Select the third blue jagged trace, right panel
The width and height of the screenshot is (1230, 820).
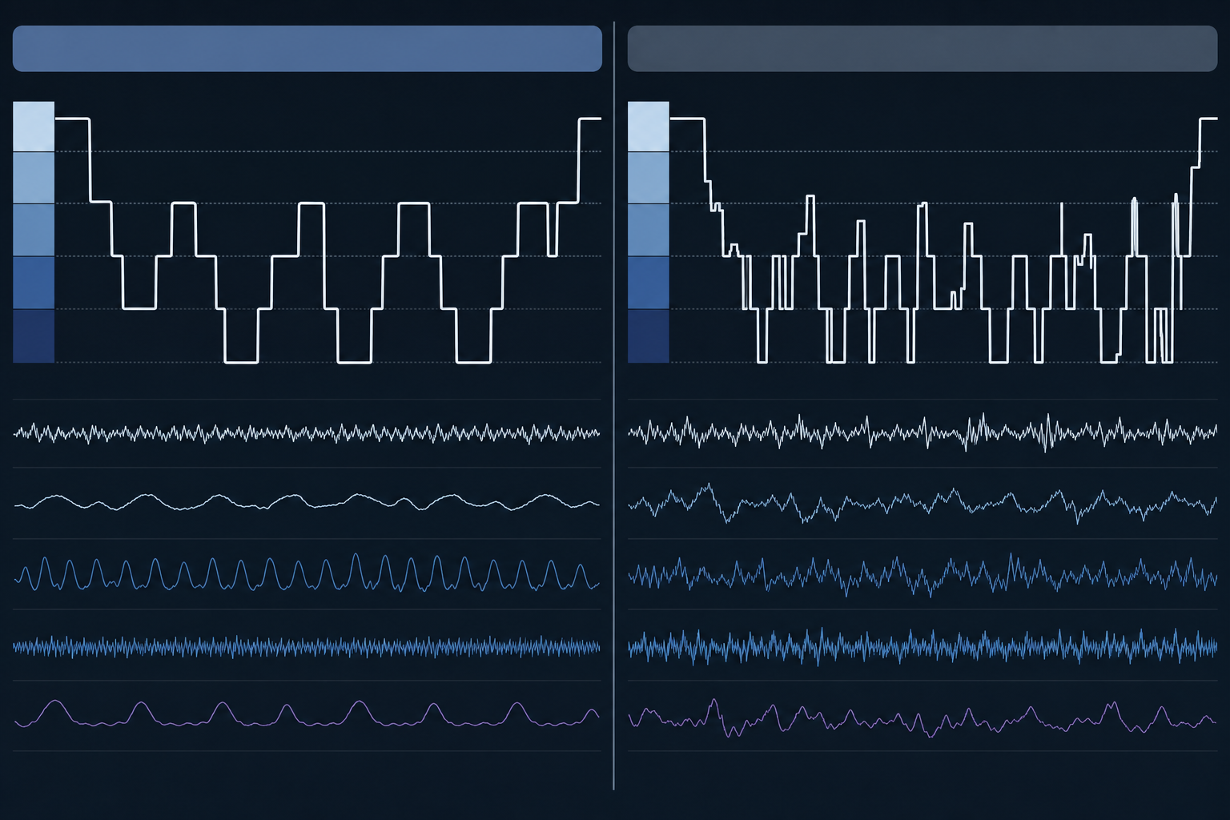pyautogui.click(x=922, y=574)
